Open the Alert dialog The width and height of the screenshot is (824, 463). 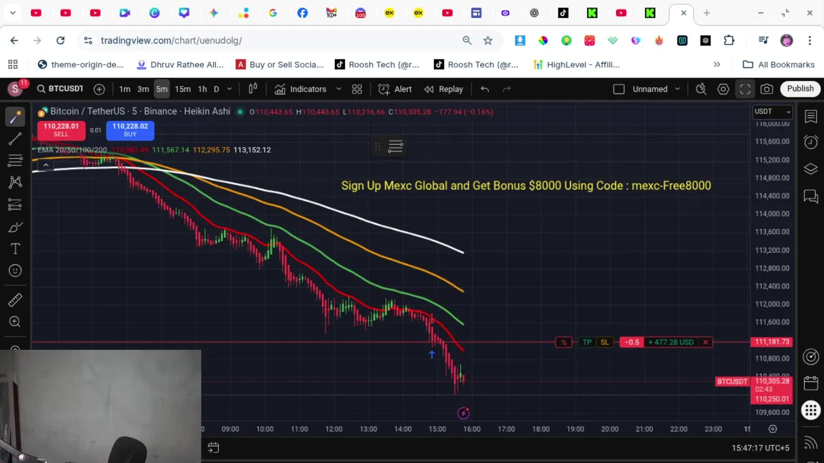[395, 89]
